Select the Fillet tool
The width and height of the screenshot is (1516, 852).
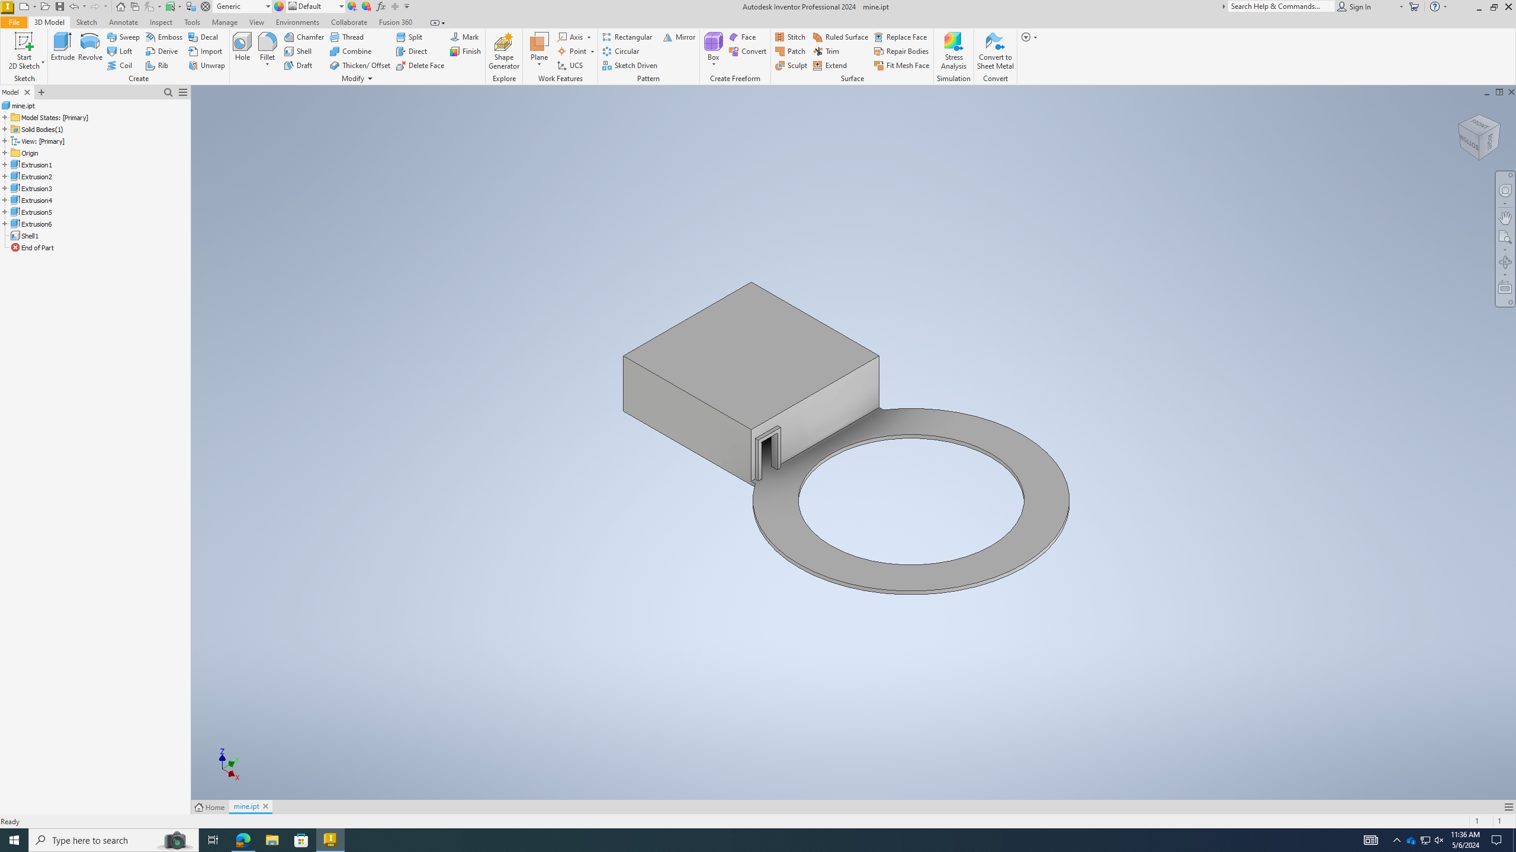coord(267,47)
